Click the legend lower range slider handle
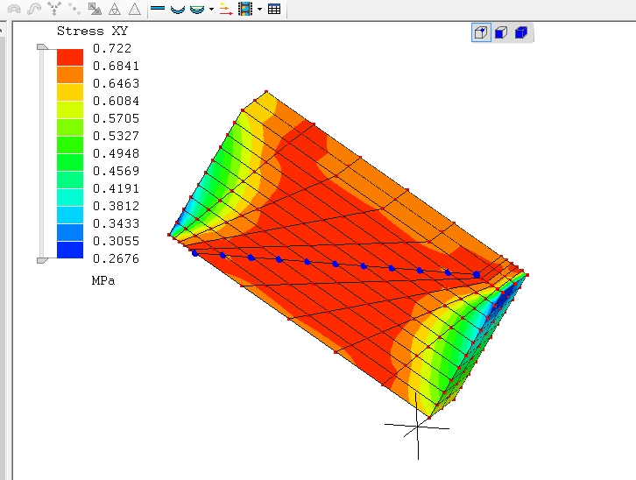The height and width of the screenshot is (480, 636). [42, 260]
